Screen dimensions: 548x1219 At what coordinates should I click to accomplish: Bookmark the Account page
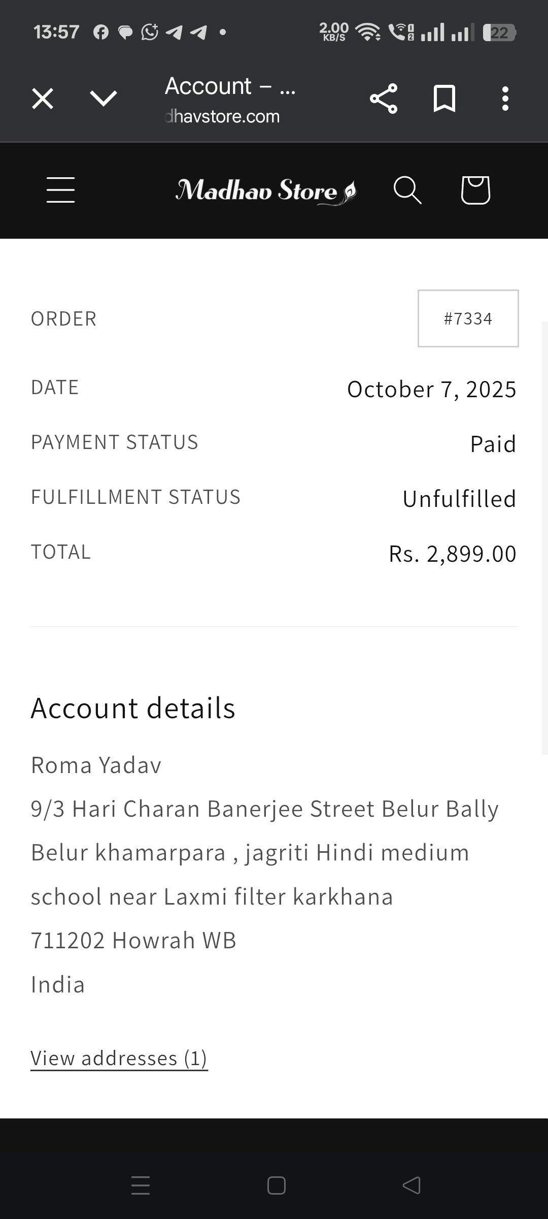tap(444, 99)
